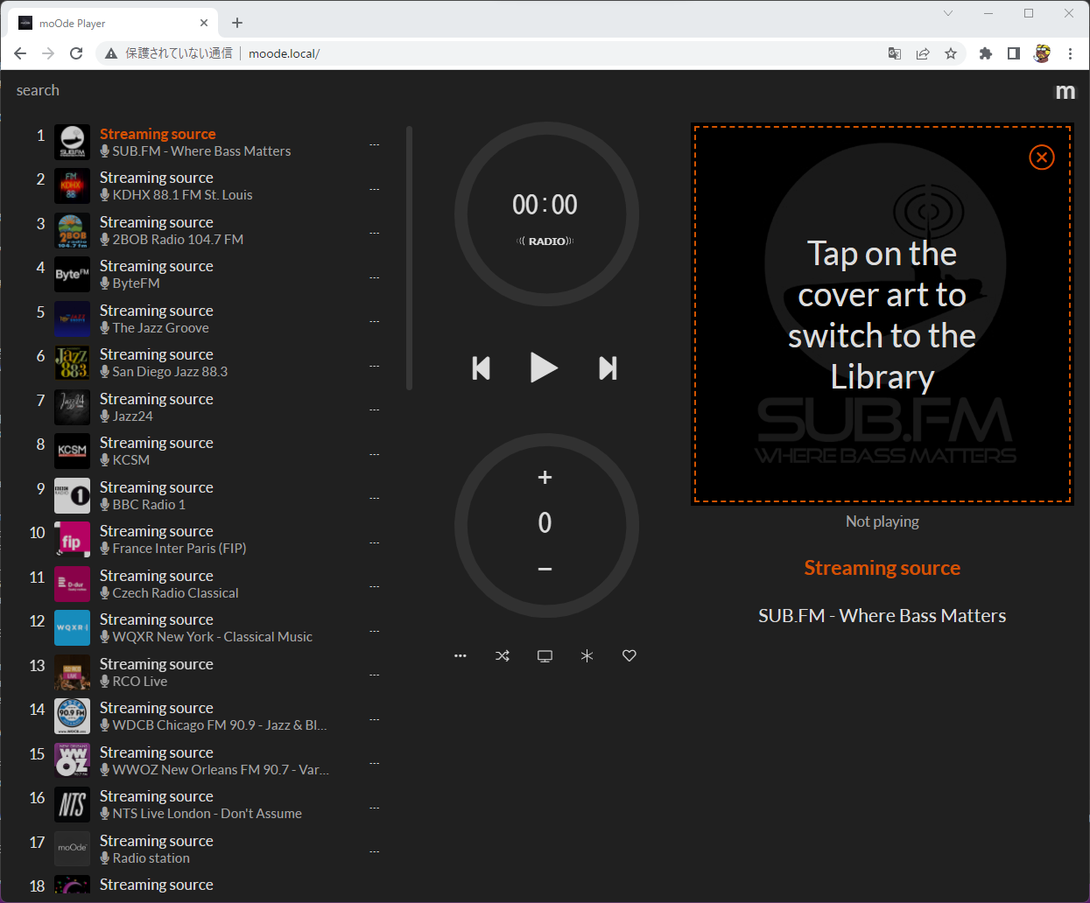Click The Jazz Groove station logo

tap(72, 318)
